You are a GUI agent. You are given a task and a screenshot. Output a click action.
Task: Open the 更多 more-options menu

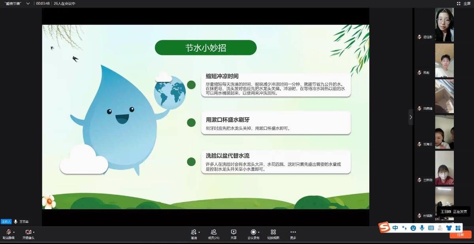point(293,234)
